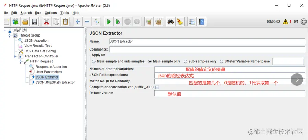Open the Tools menu
The height and width of the screenshot is (140, 308).
65,13
